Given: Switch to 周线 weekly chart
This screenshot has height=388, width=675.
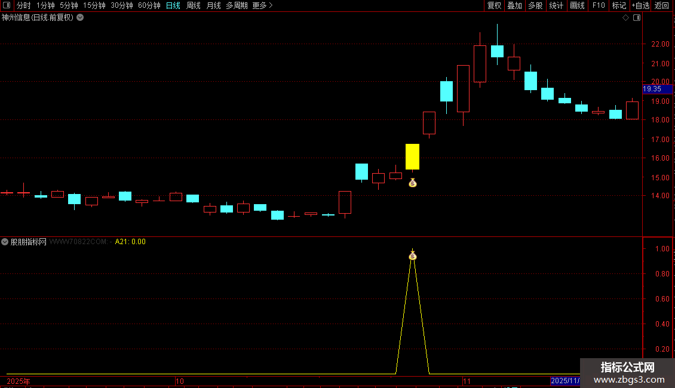Looking at the screenshot, I should pos(194,5).
